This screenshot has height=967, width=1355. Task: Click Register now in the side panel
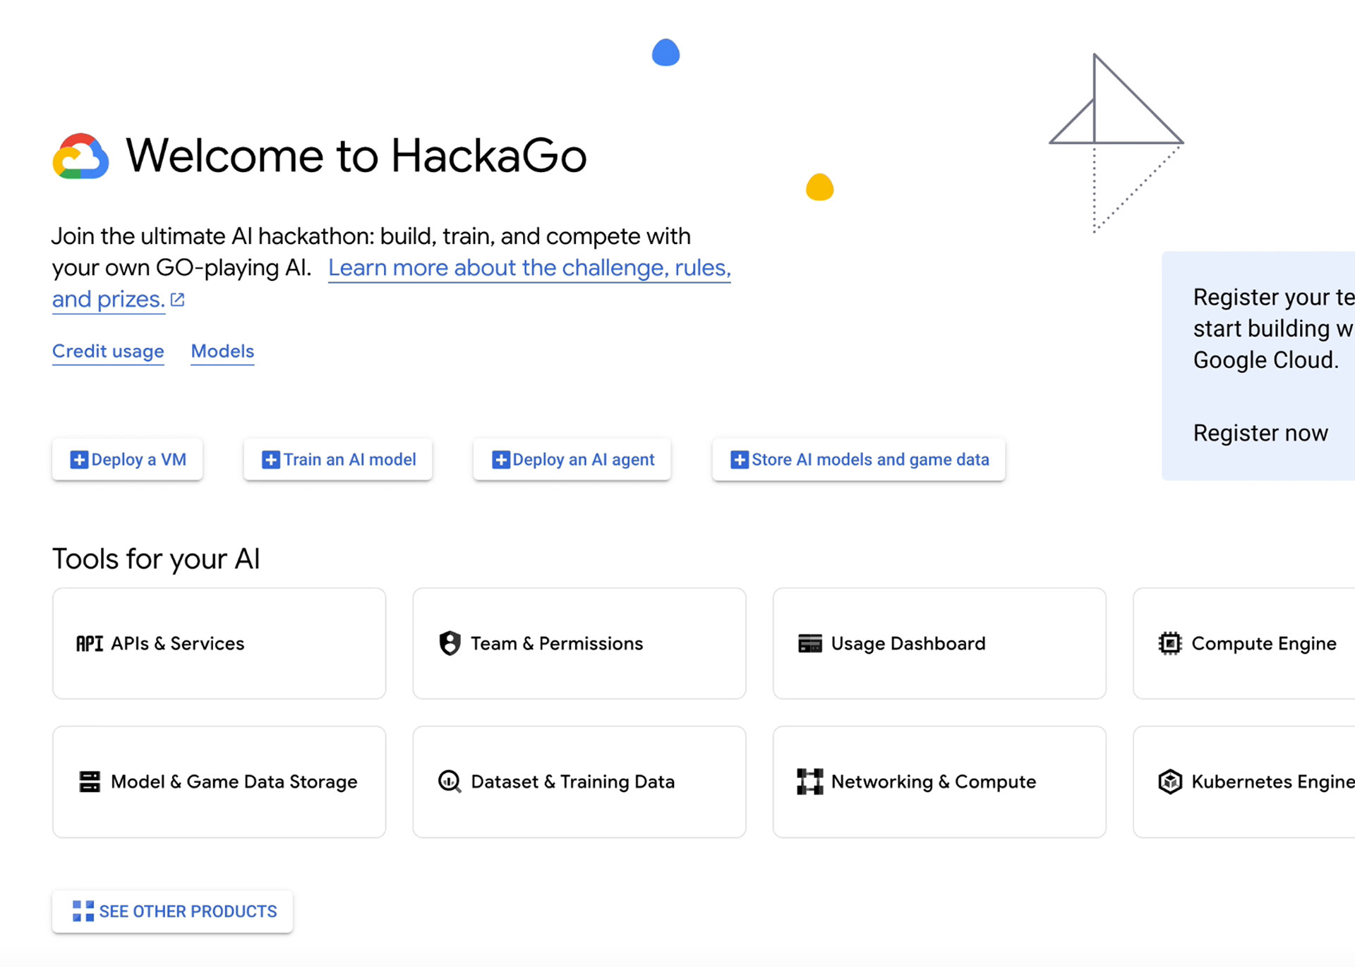coord(1260,433)
